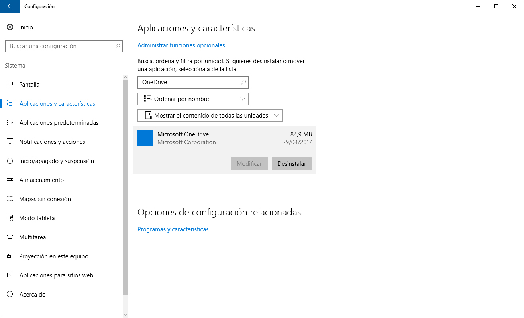Select the Microsoft OneDrive name text
524x318 pixels.
[x=183, y=134]
